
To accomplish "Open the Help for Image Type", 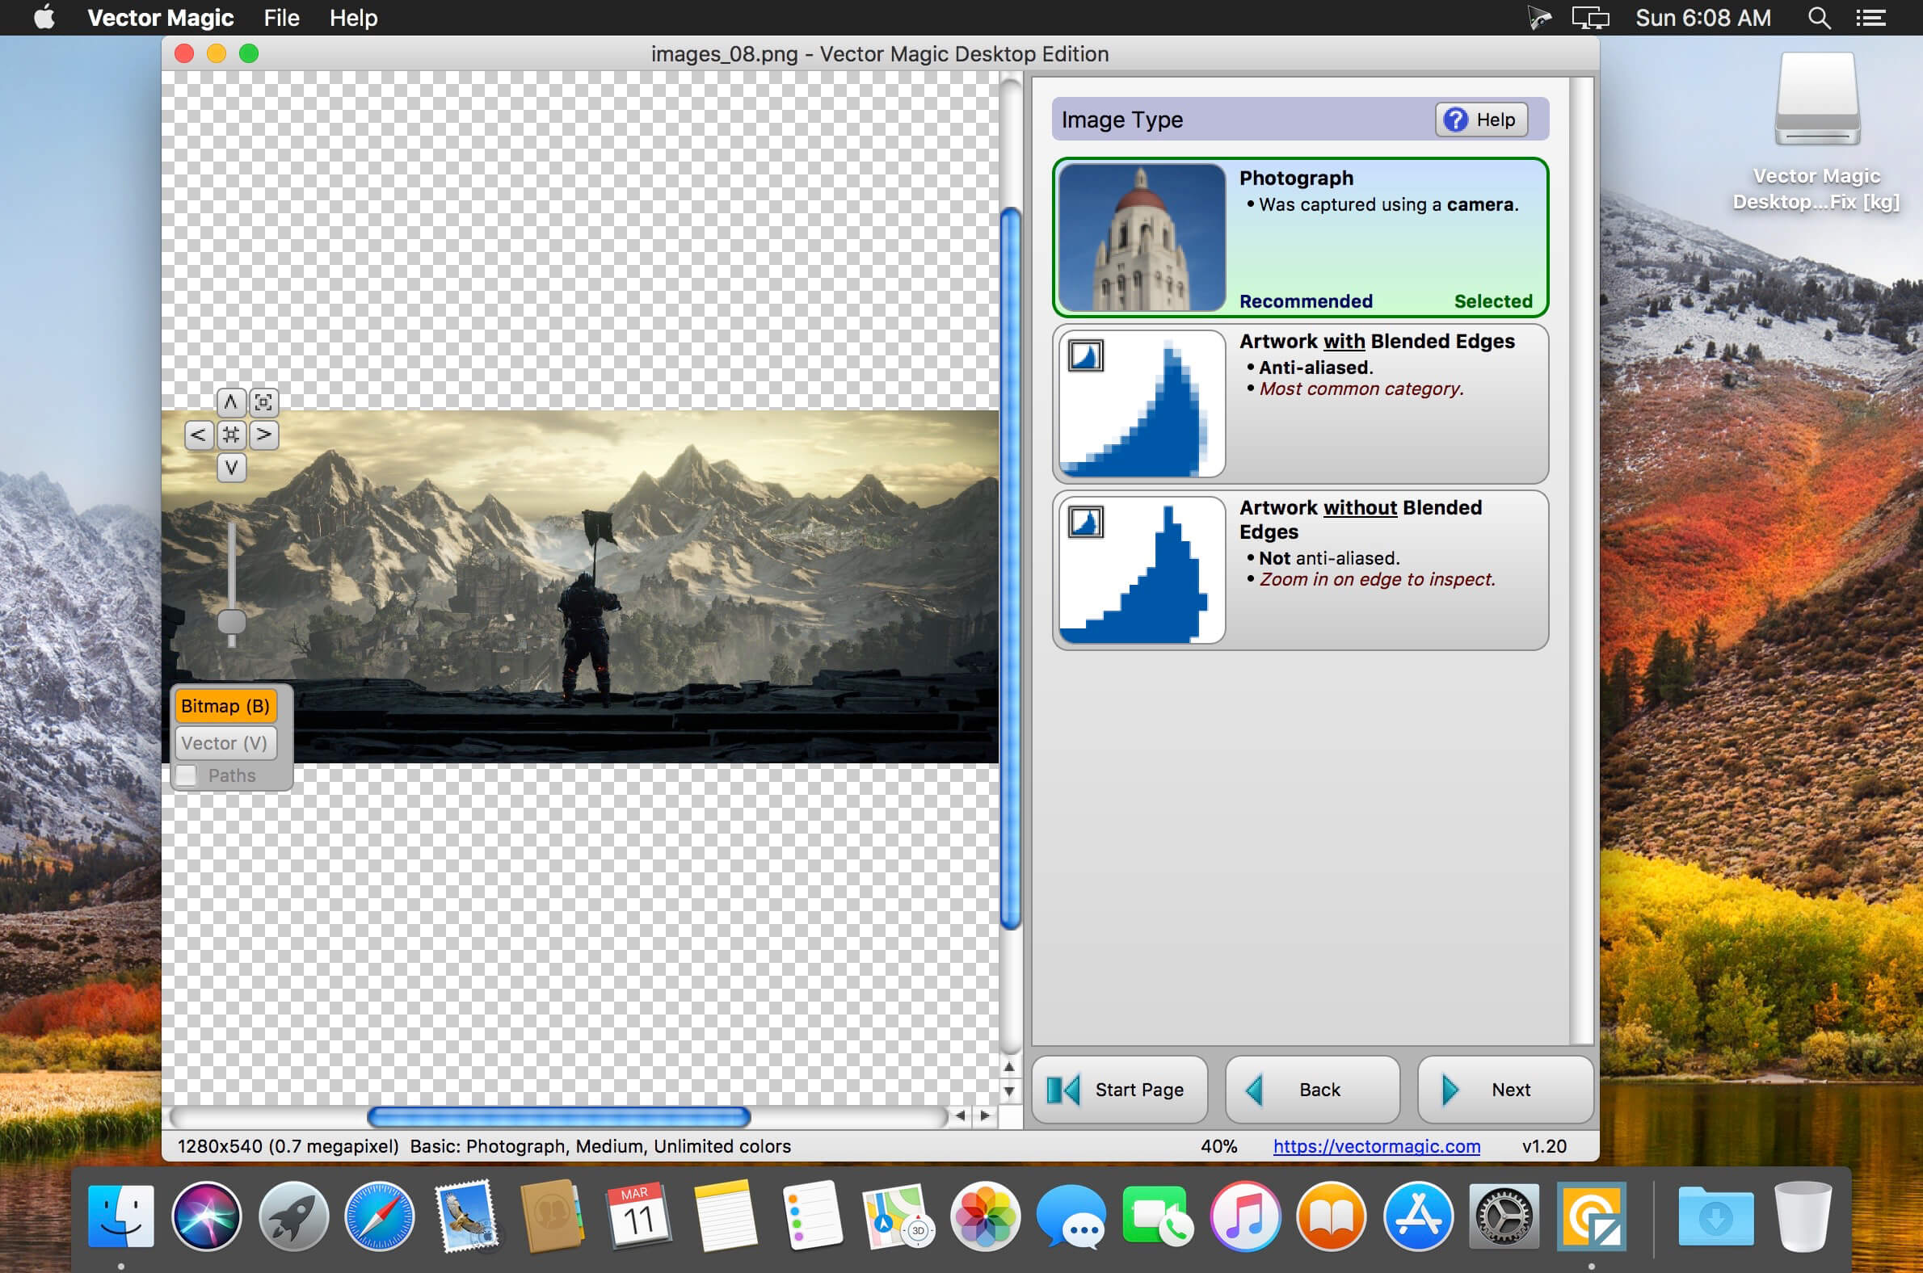I will coord(1480,120).
